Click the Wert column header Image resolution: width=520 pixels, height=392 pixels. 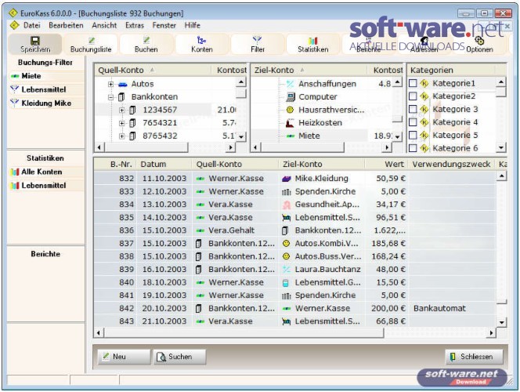[386, 165]
